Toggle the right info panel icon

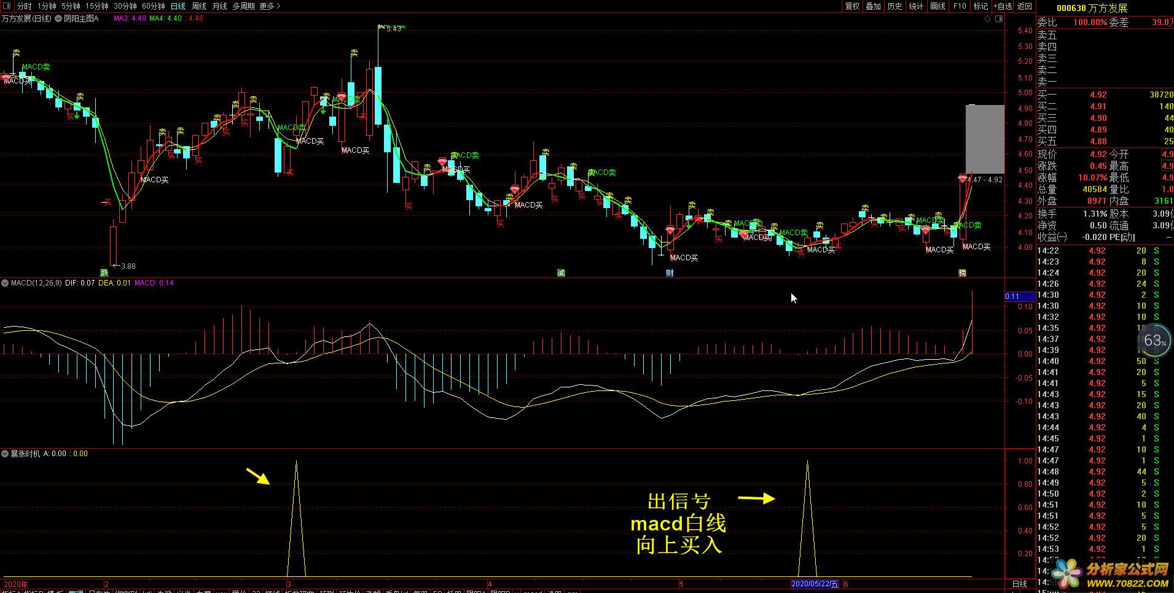[999, 18]
